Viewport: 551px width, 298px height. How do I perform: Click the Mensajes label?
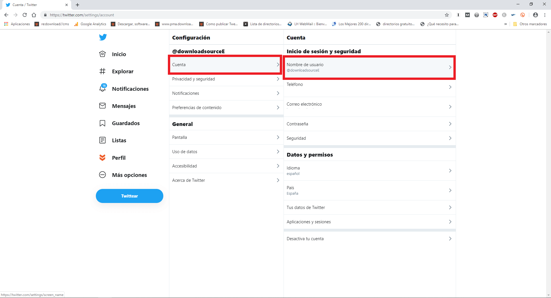pos(124,106)
